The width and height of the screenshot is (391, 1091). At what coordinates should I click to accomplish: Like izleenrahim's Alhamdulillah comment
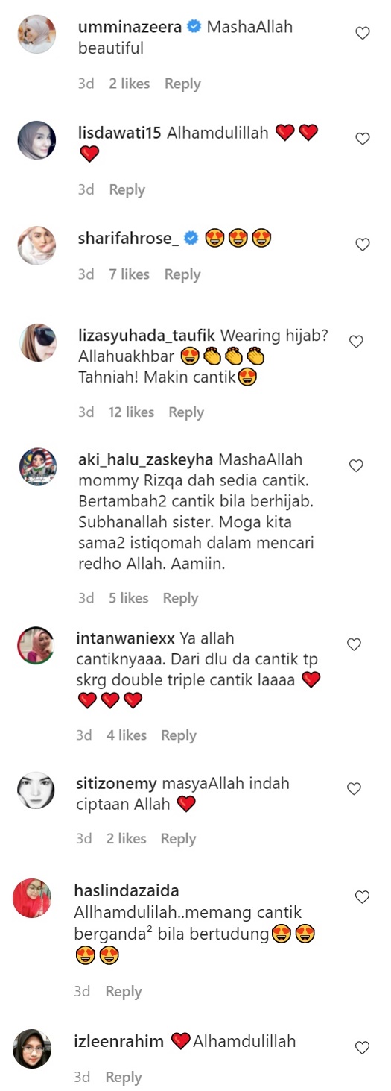pyautogui.click(x=362, y=1048)
